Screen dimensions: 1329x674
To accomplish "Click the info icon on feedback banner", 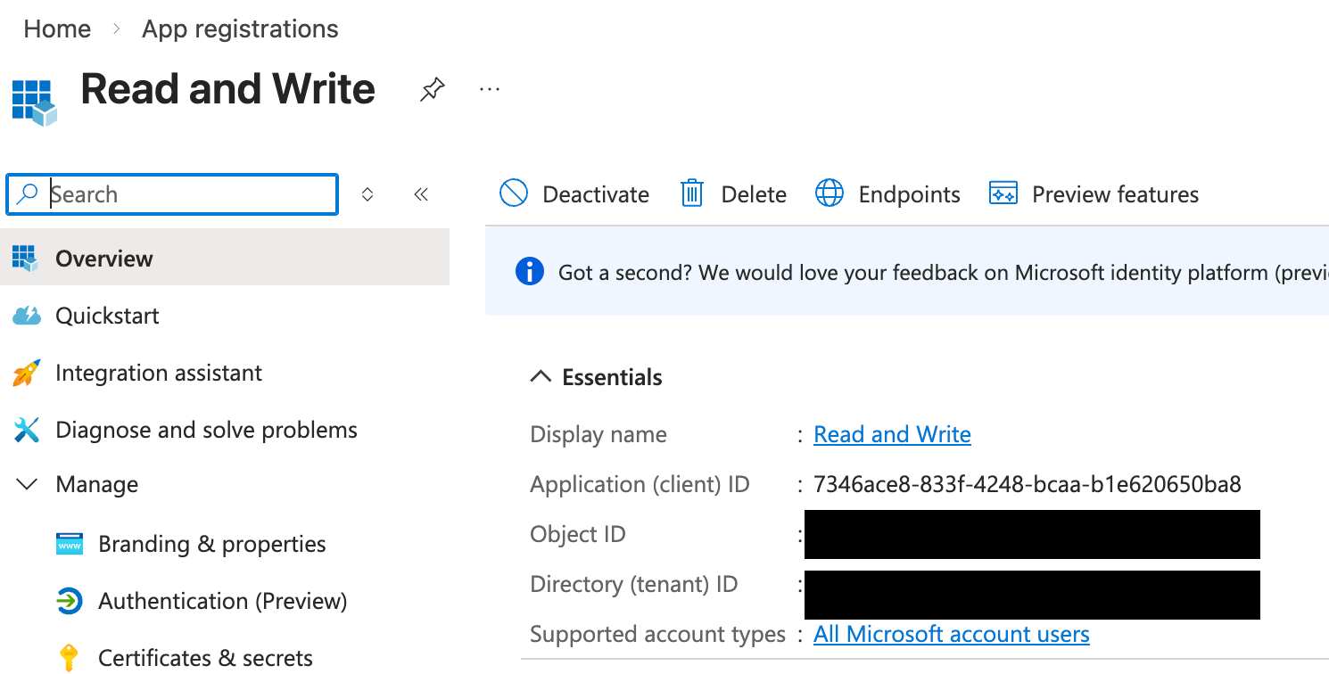I will (x=529, y=272).
